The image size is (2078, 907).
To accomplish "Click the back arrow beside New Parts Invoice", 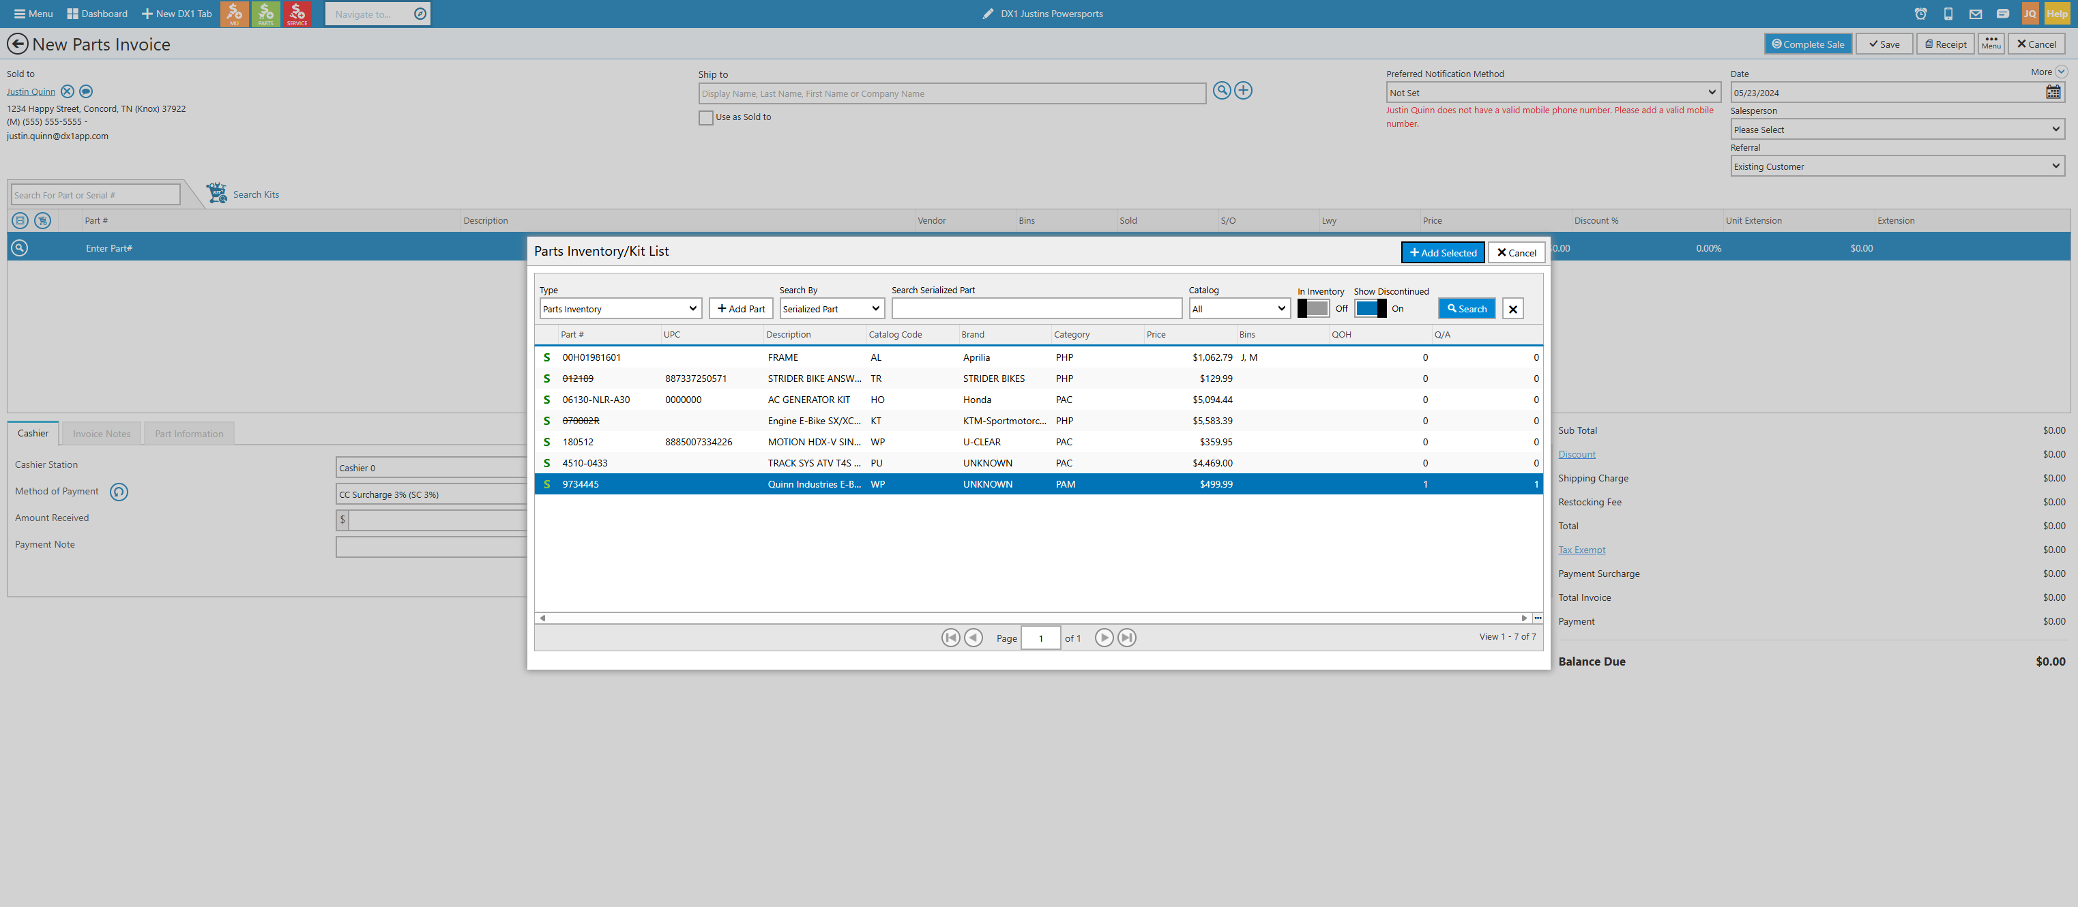I will point(17,44).
